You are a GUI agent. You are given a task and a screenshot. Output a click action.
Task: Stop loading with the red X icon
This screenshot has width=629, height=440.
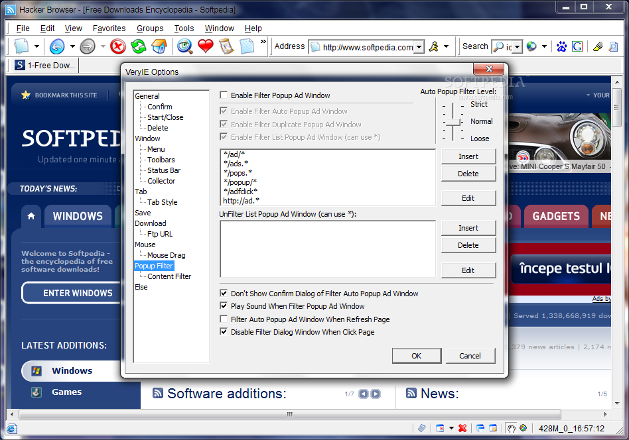[x=118, y=46]
